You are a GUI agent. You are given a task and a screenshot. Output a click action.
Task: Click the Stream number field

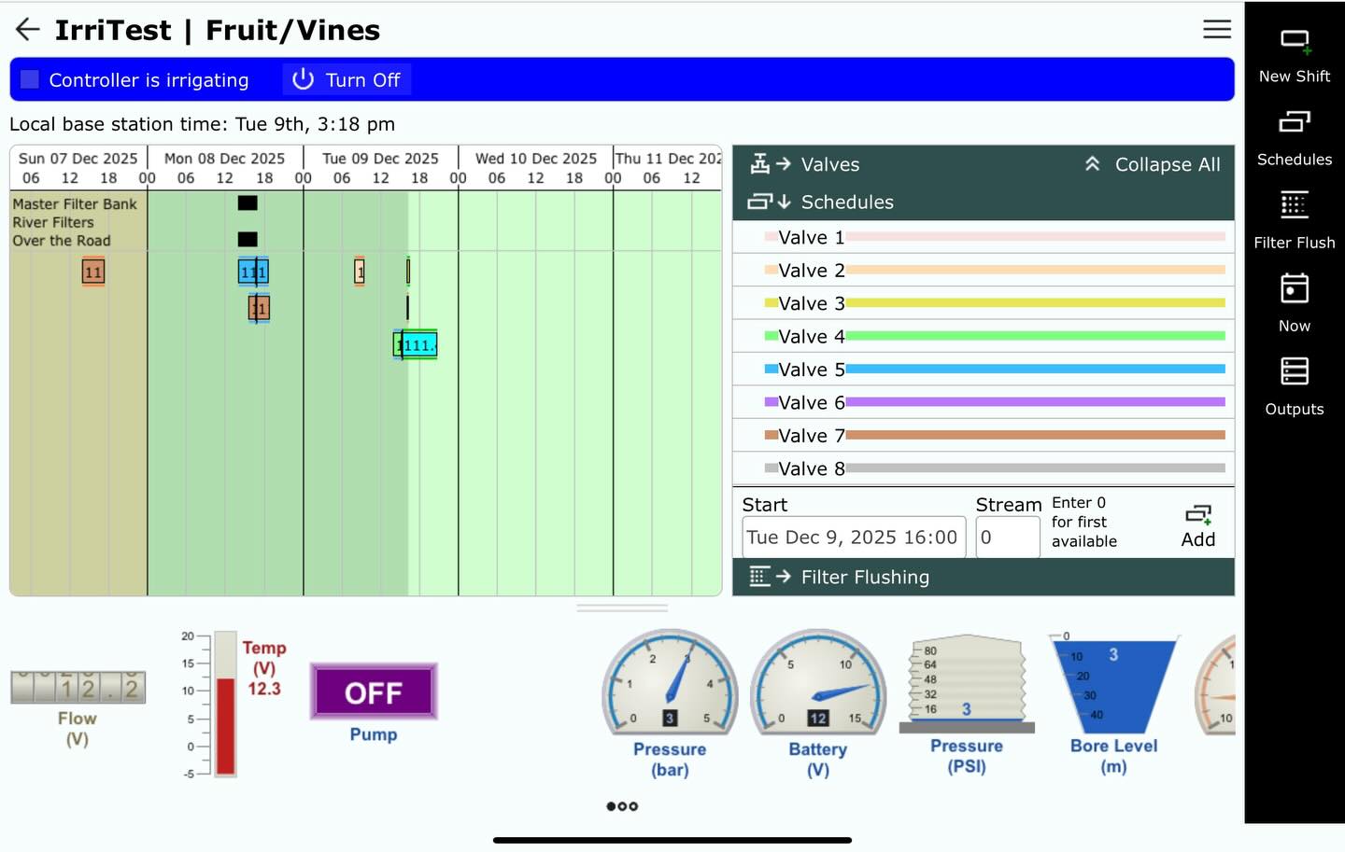pyautogui.click(x=1007, y=538)
